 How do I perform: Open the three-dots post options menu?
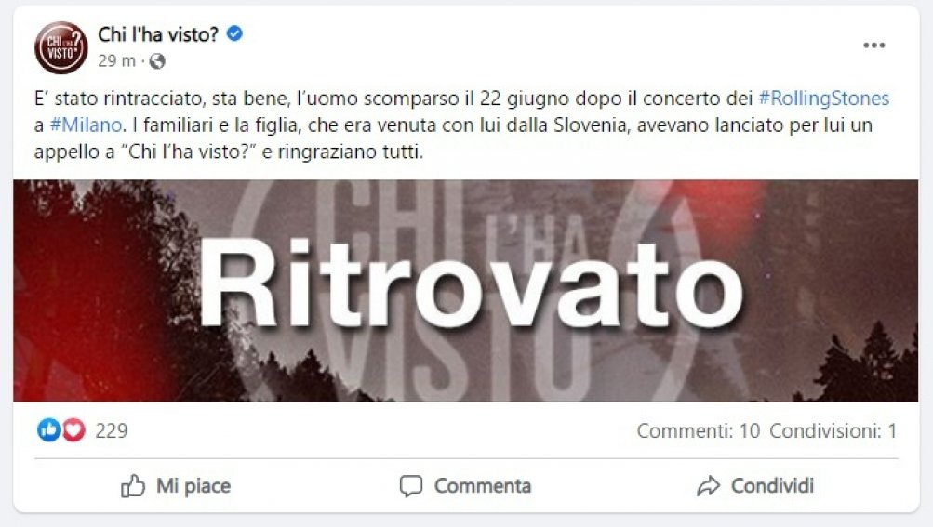pos(873,46)
